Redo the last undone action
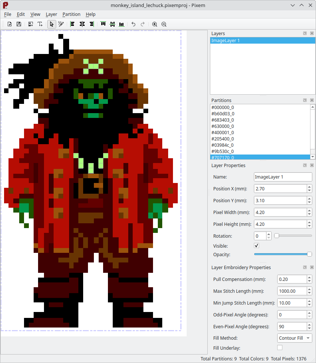 pyautogui.click(x=143, y=24)
